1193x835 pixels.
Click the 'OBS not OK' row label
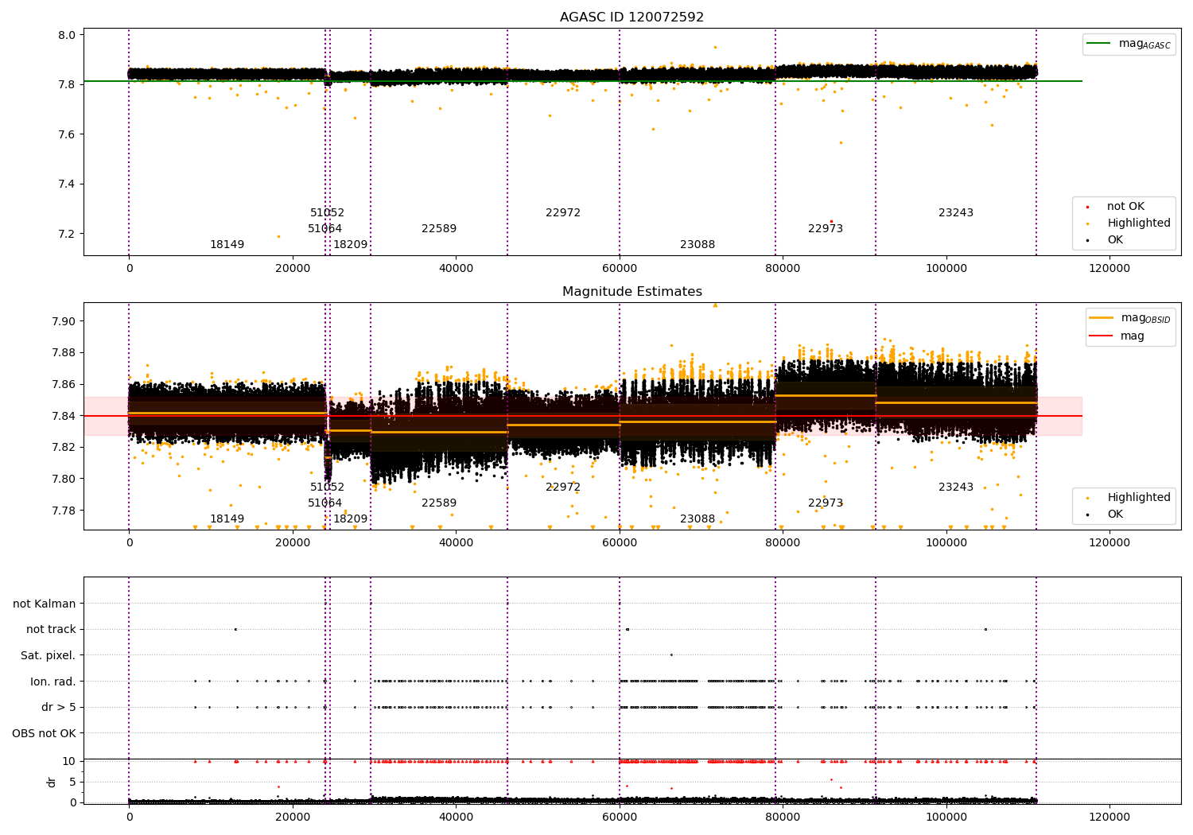44,733
